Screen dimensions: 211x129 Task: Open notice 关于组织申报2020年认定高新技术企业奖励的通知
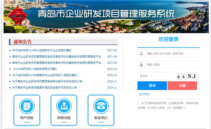pos(42,50)
